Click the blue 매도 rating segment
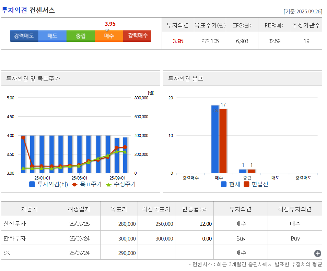Image resolution: width=327 pixels, height=271 pixels. (x=52, y=36)
